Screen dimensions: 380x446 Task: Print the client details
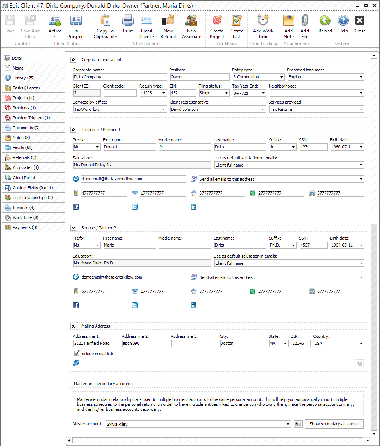coord(128,25)
